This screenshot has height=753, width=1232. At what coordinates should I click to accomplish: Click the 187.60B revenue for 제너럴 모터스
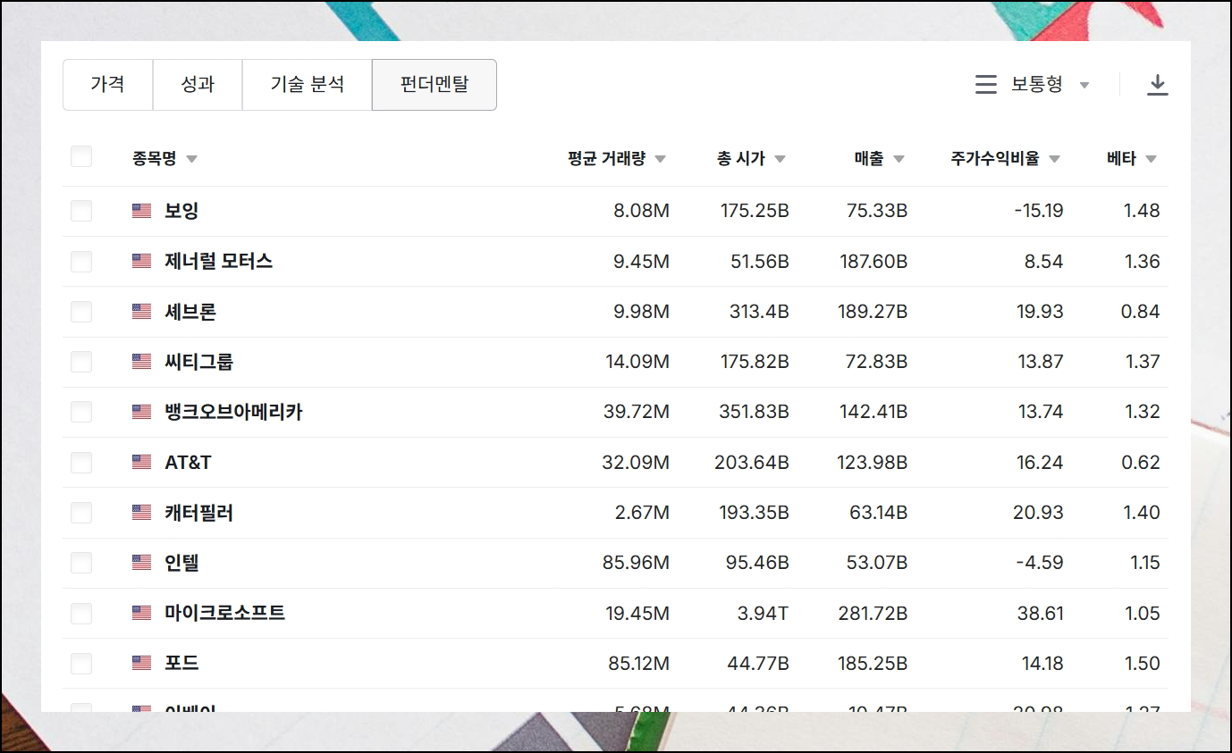(873, 262)
